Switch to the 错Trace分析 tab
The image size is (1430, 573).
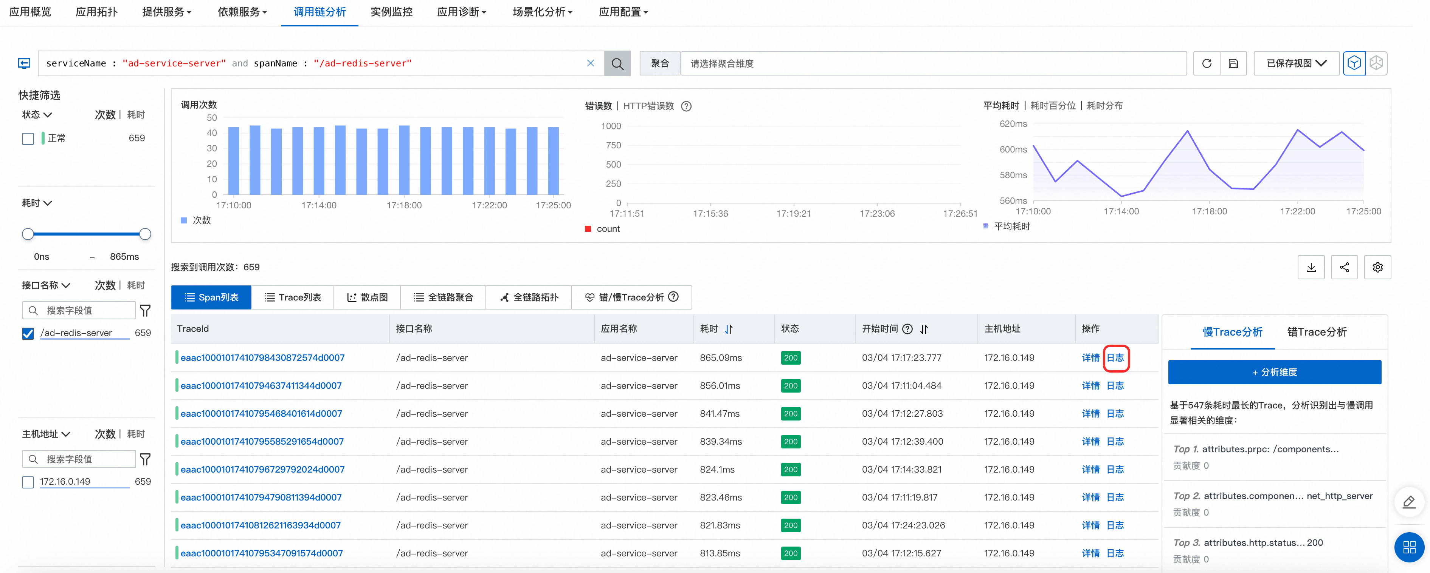(x=1316, y=332)
